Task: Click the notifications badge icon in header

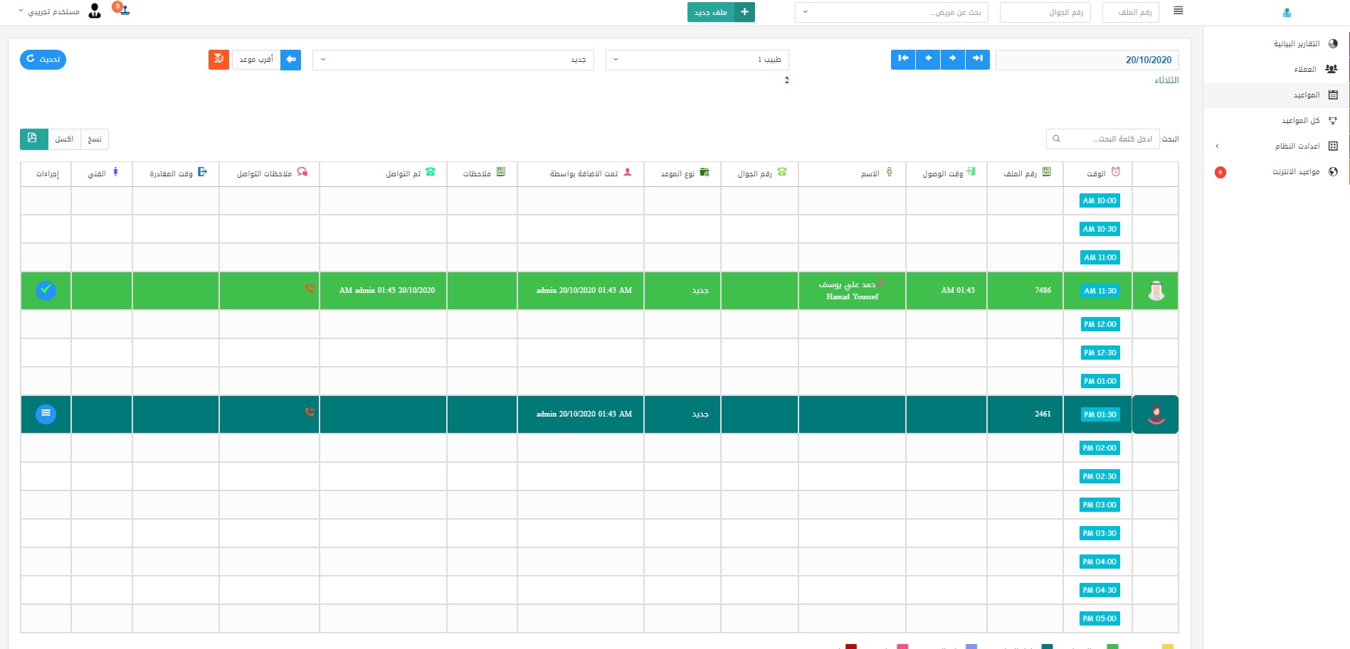Action: pyautogui.click(x=122, y=9)
